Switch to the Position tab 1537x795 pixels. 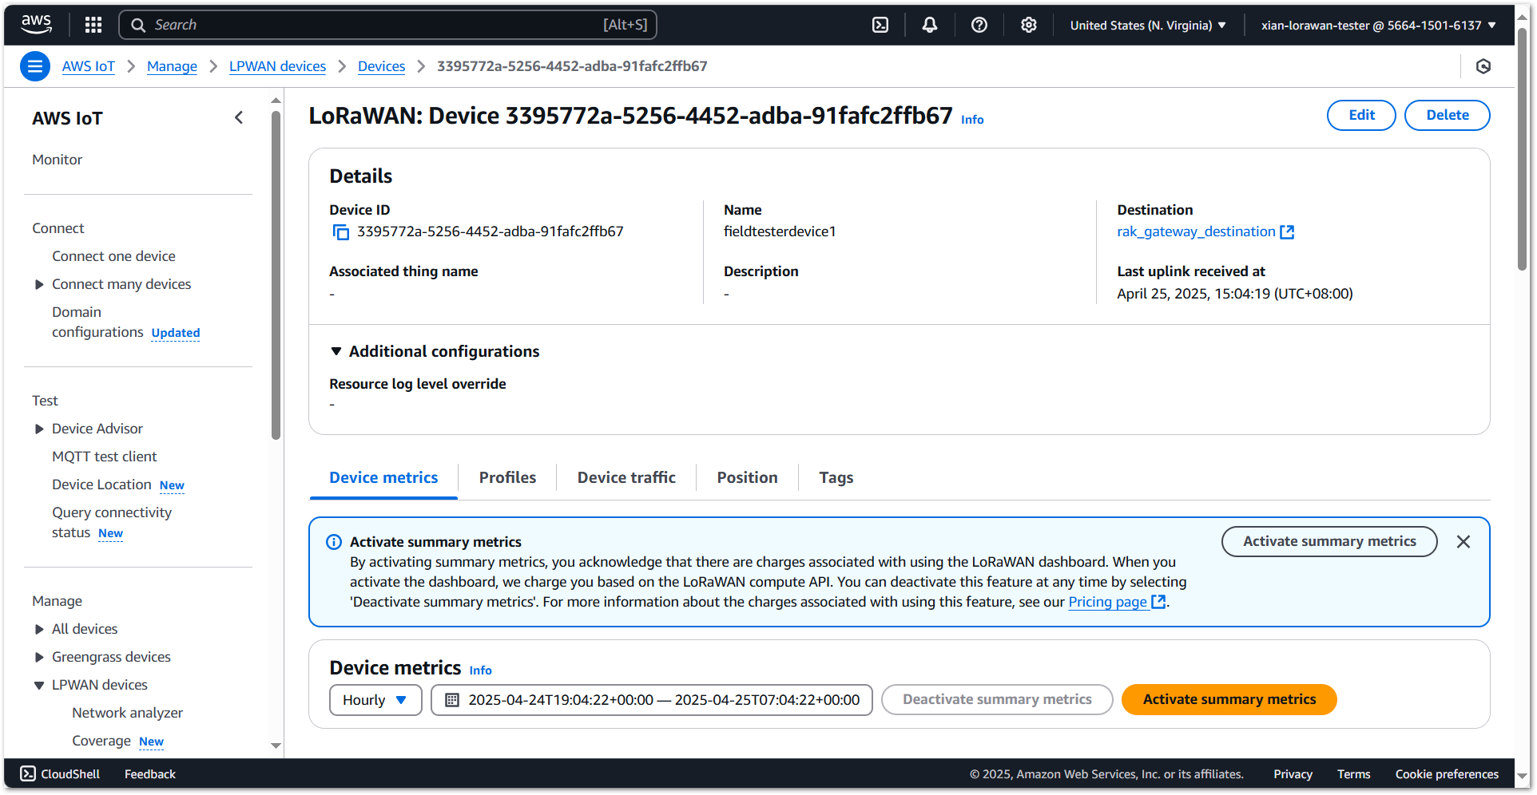[x=746, y=477]
